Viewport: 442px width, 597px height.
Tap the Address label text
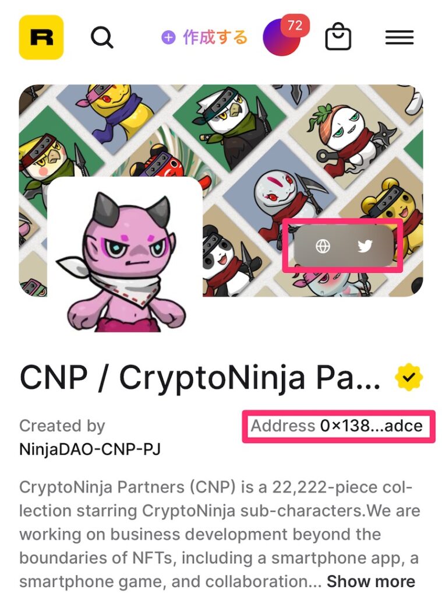[283, 426]
